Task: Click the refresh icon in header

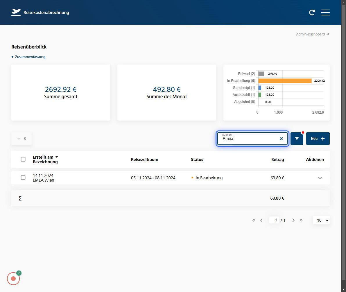Action: (x=312, y=12)
